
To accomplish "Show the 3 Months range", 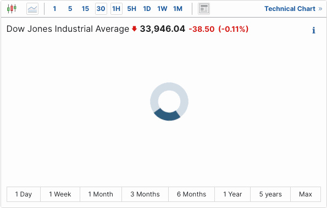I will point(145,194).
